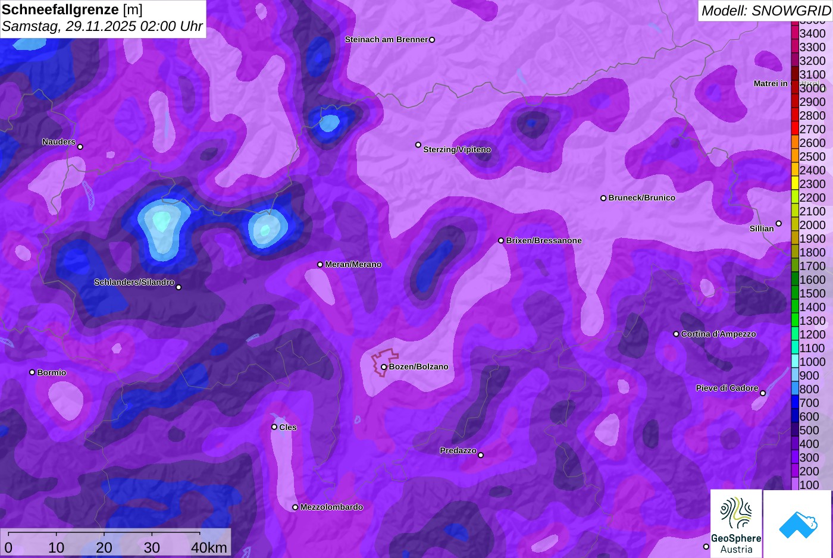Click the orange 2500 m legend swatch
The height and width of the screenshot is (558, 833).
click(795, 156)
